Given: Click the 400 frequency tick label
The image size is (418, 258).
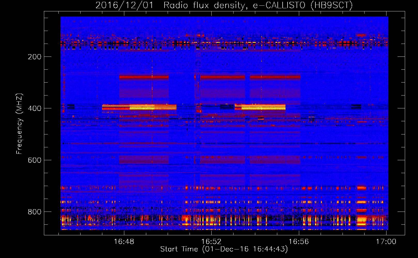Looking at the screenshot, I should pyautogui.click(x=35, y=108).
